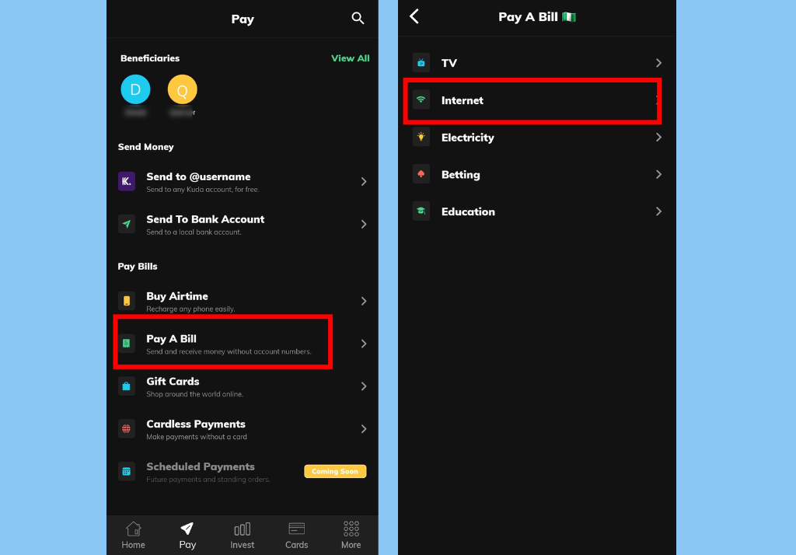The height and width of the screenshot is (555, 796).
Task: Switch to the Cards tab
Action: pyautogui.click(x=296, y=536)
